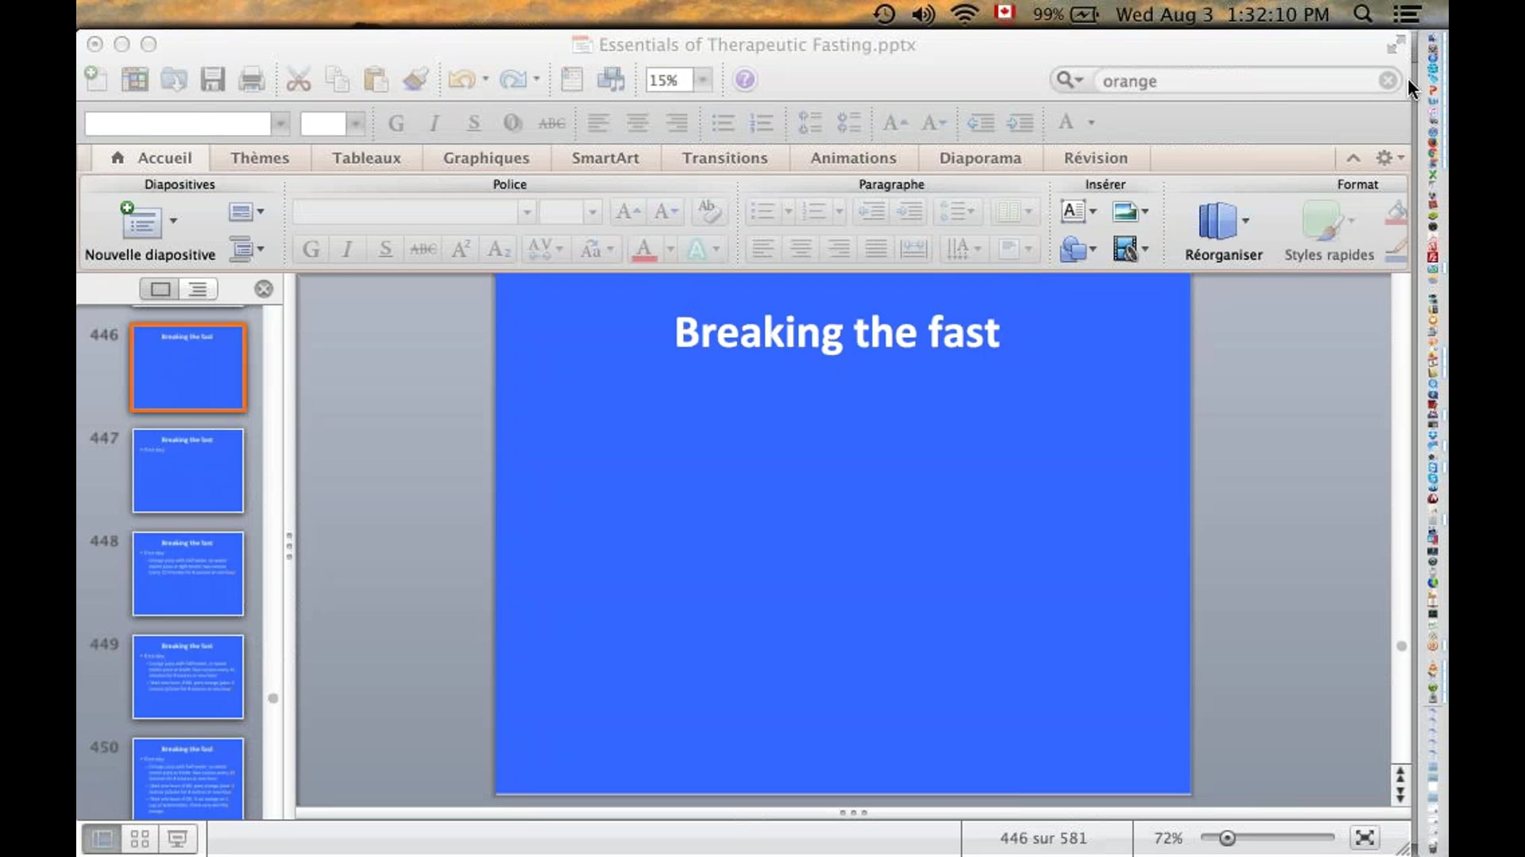Switch to slide sorter view
Screen dimensions: 1525x857
[140, 838]
